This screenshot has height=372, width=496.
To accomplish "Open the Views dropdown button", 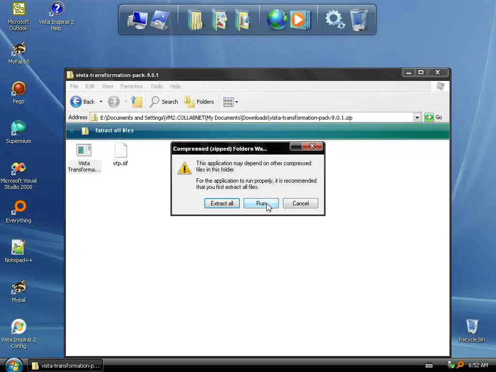I will 231,102.
